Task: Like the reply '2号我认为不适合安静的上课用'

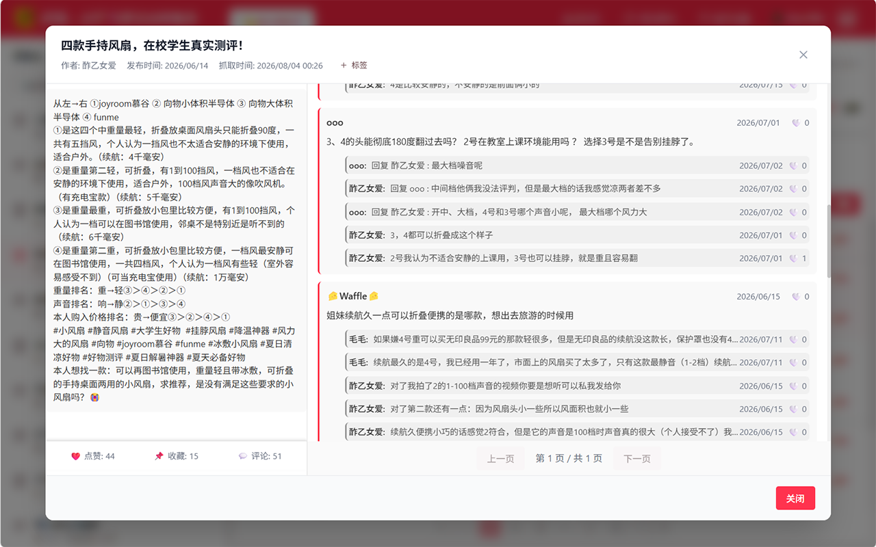Action: [793, 258]
